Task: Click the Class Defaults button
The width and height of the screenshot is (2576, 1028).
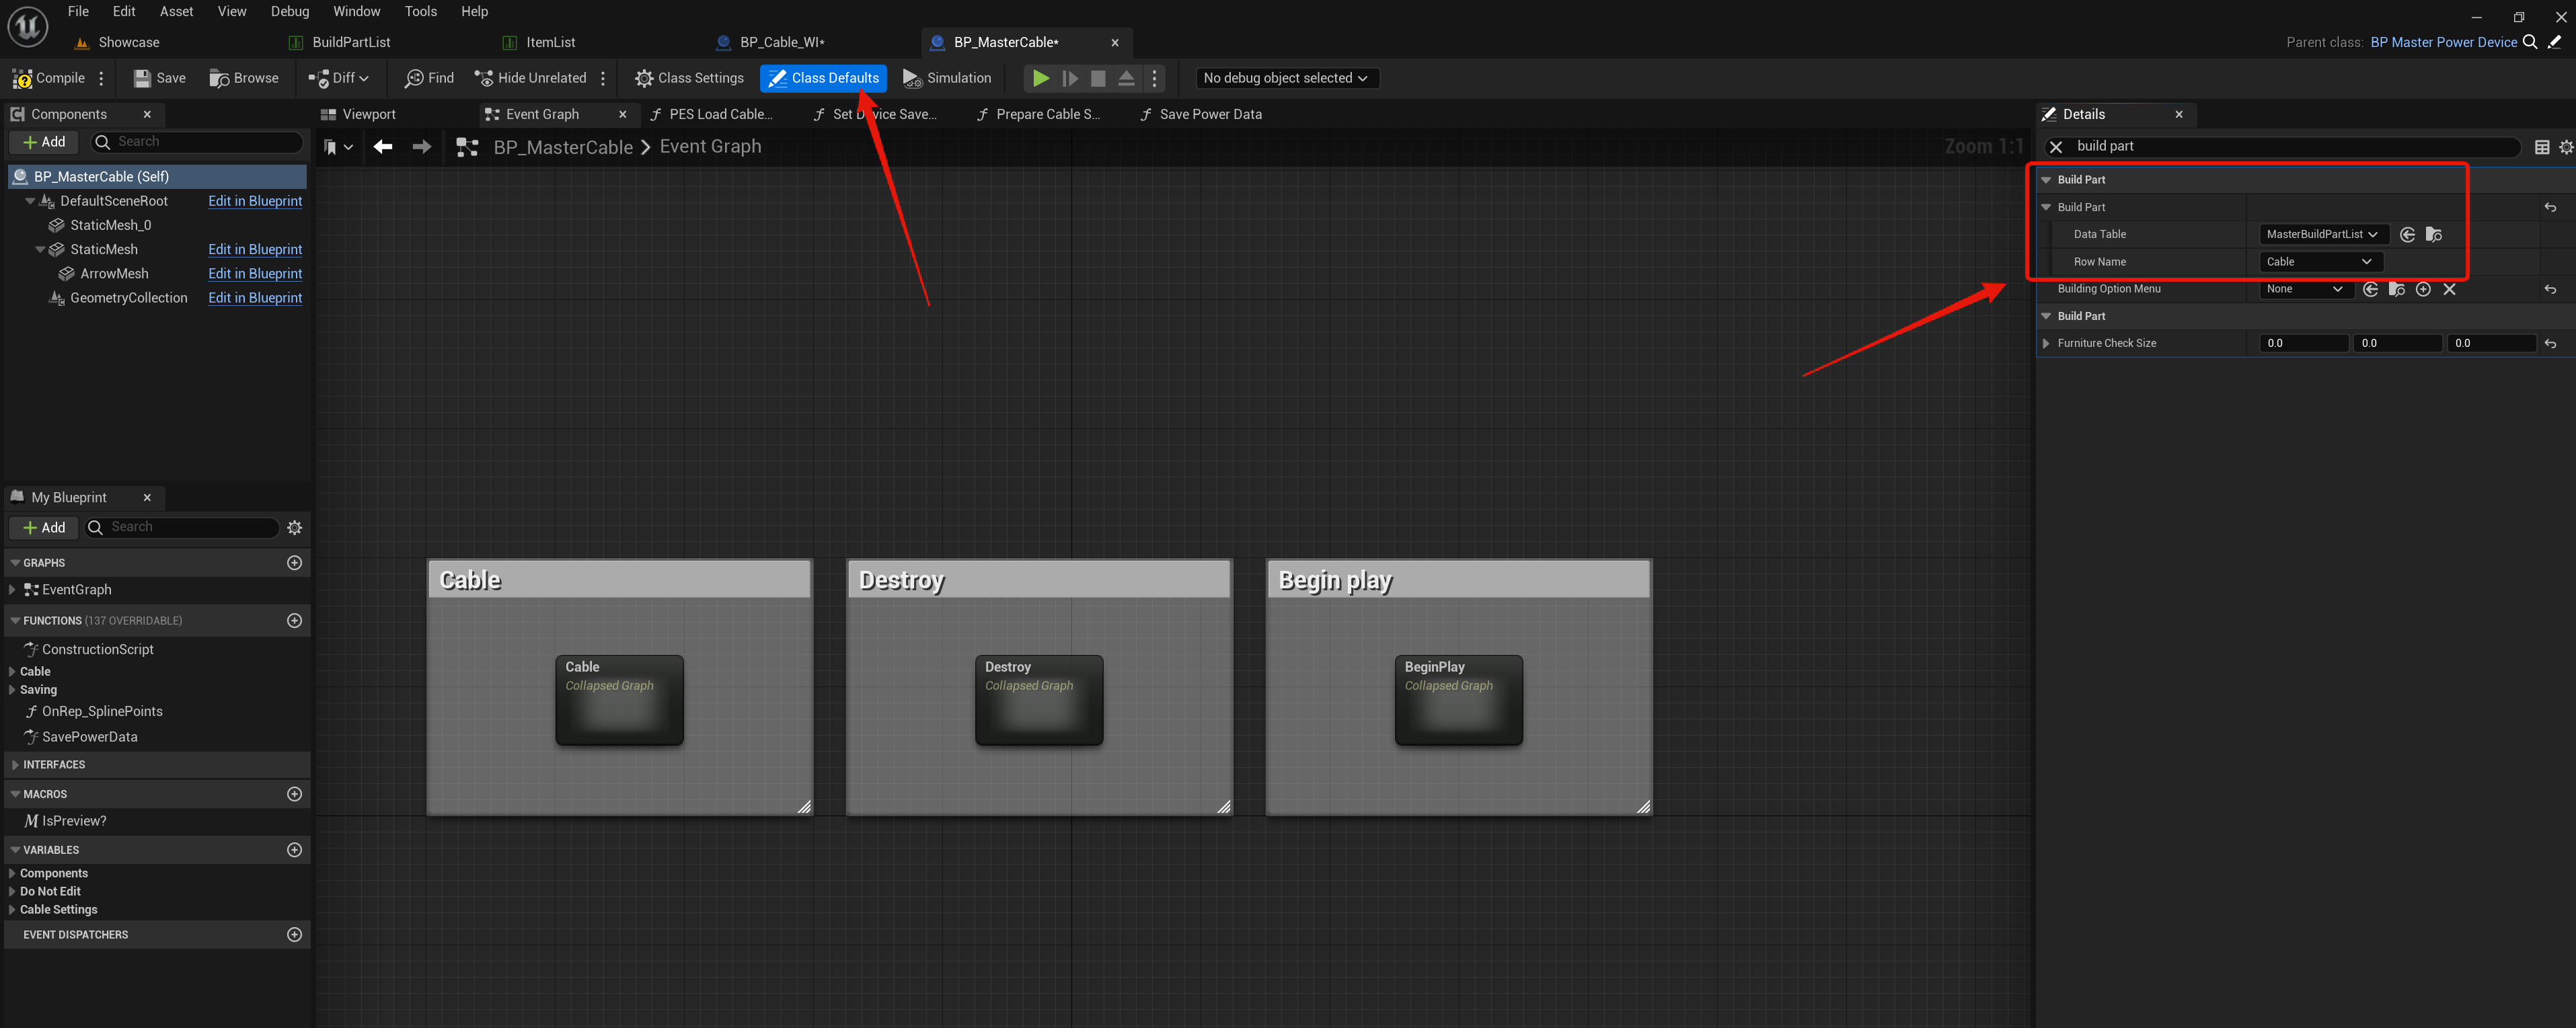Action: click(823, 78)
